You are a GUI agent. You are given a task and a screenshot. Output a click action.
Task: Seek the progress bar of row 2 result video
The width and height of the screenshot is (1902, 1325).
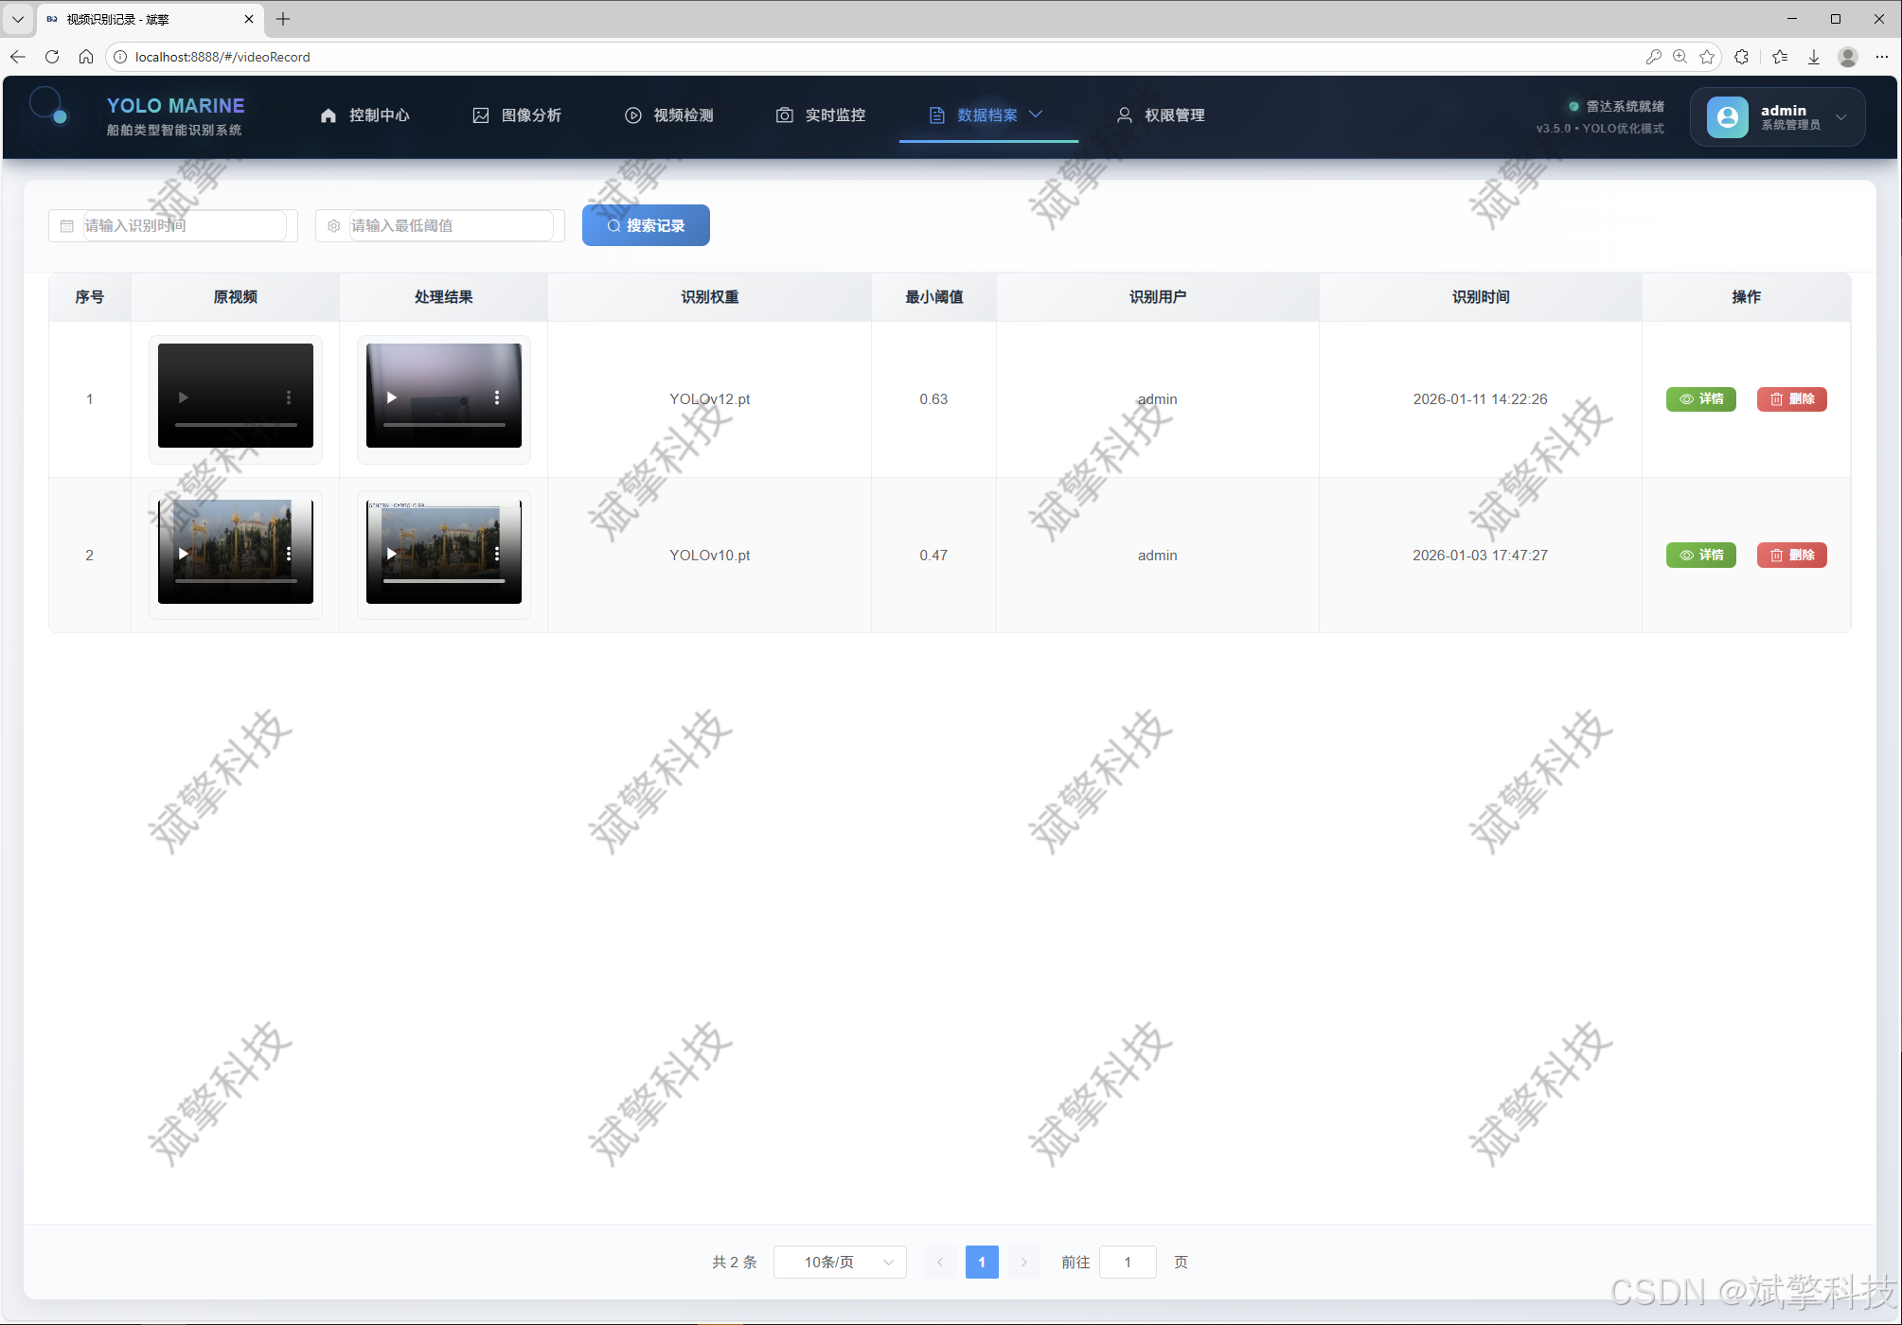coord(444,581)
